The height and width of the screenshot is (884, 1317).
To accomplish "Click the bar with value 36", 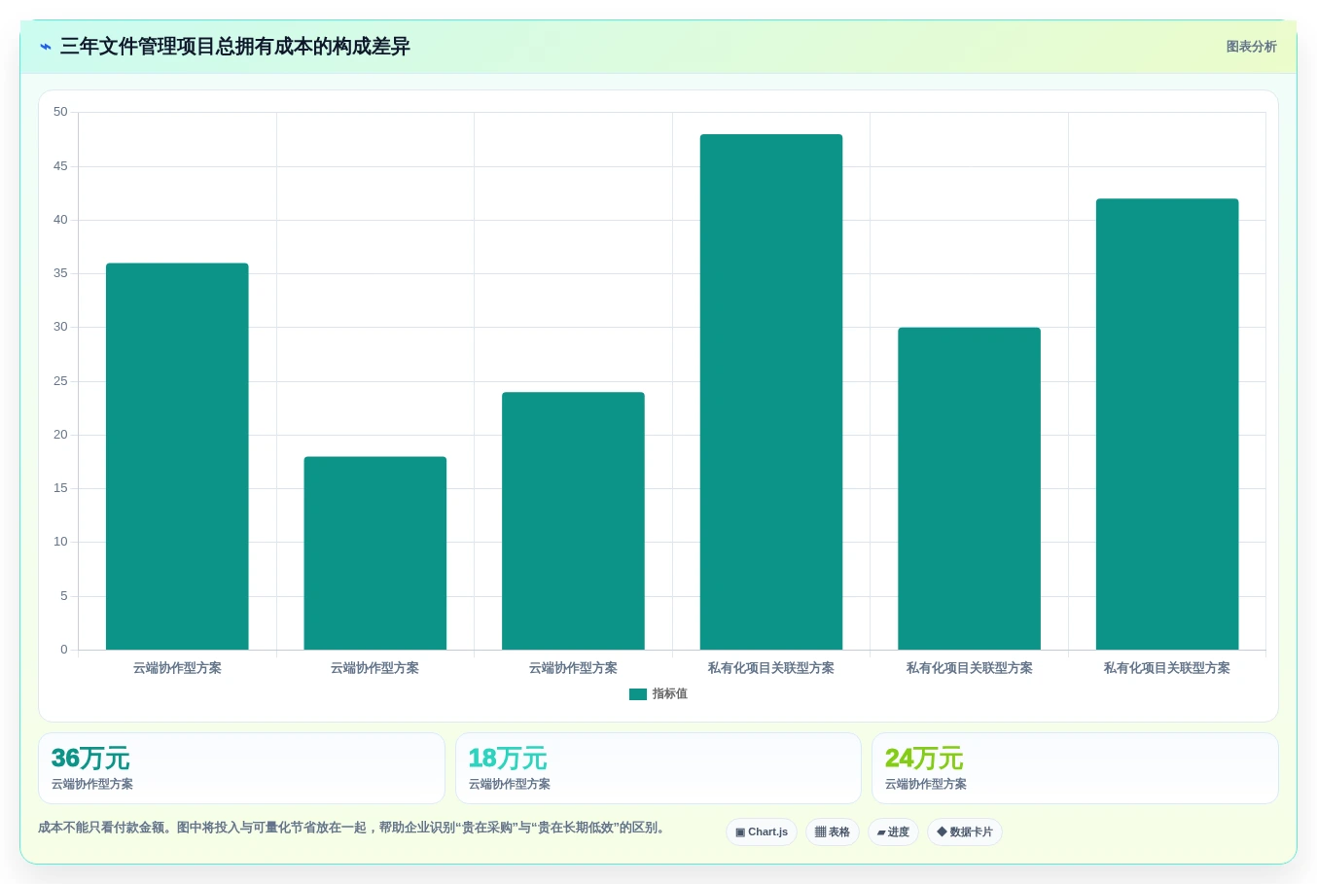I will point(177,456).
